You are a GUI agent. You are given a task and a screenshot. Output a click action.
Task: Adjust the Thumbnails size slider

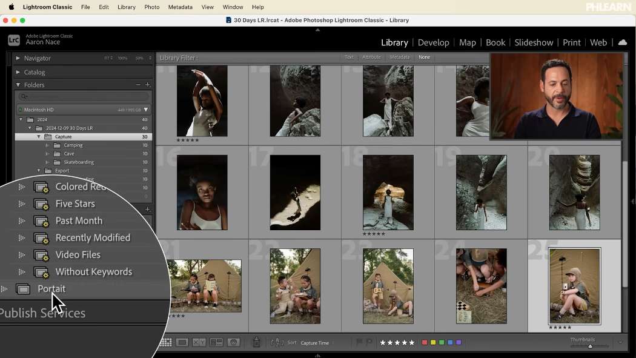point(590,346)
